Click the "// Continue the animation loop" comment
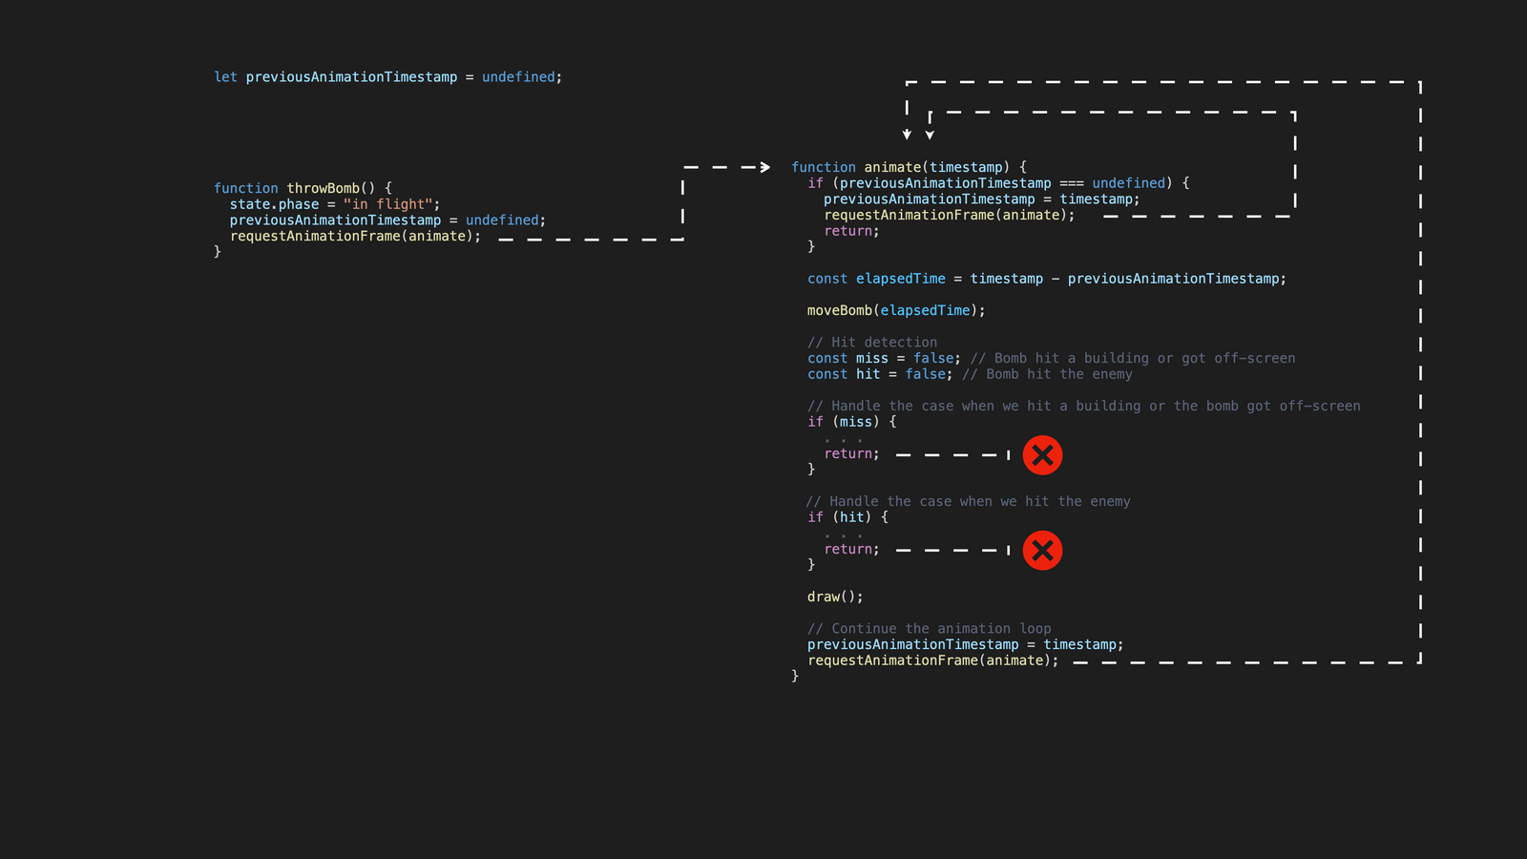 click(930, 629)
